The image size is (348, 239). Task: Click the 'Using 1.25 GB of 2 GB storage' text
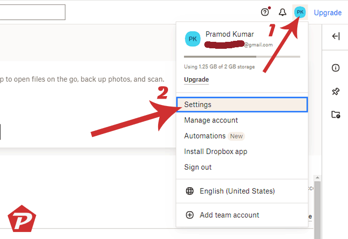click(x=219, y=67)
